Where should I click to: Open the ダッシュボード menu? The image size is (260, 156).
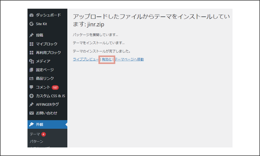coord(48,15)
